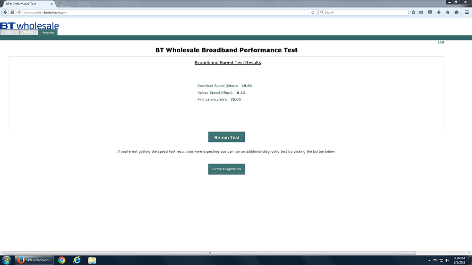Close the BTW Performance Test tab

(x=51, y=4)
